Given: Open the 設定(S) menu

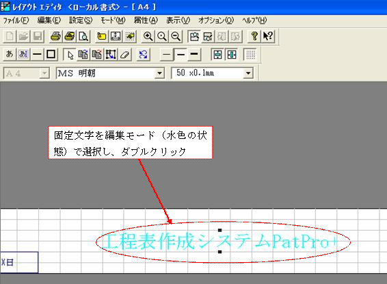Looking at the screenshot, I should tap(81, 21).
